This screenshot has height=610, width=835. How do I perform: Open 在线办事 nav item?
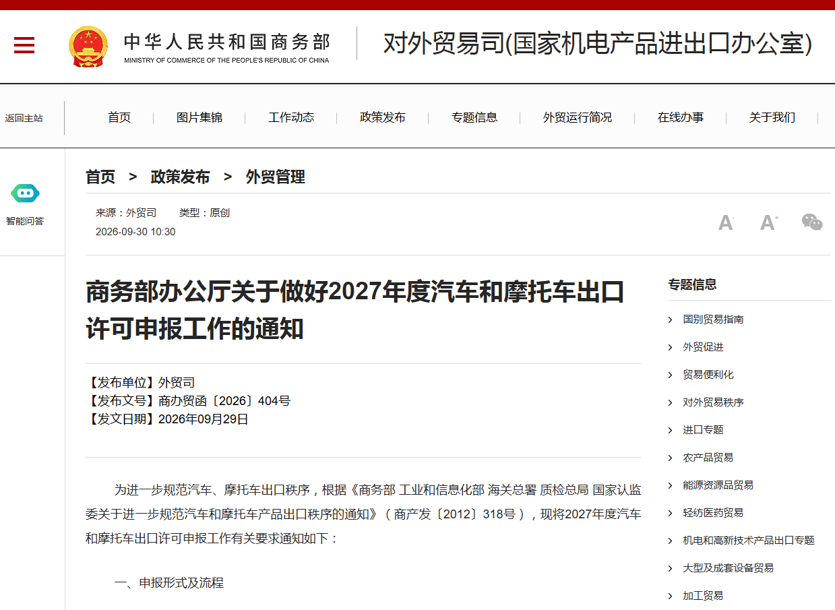(681, 117)
